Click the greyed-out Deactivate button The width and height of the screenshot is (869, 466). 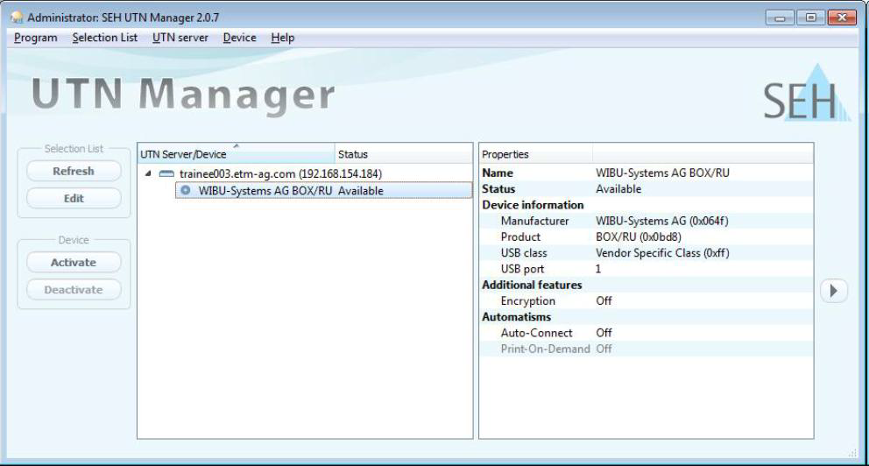click(74, 290)
